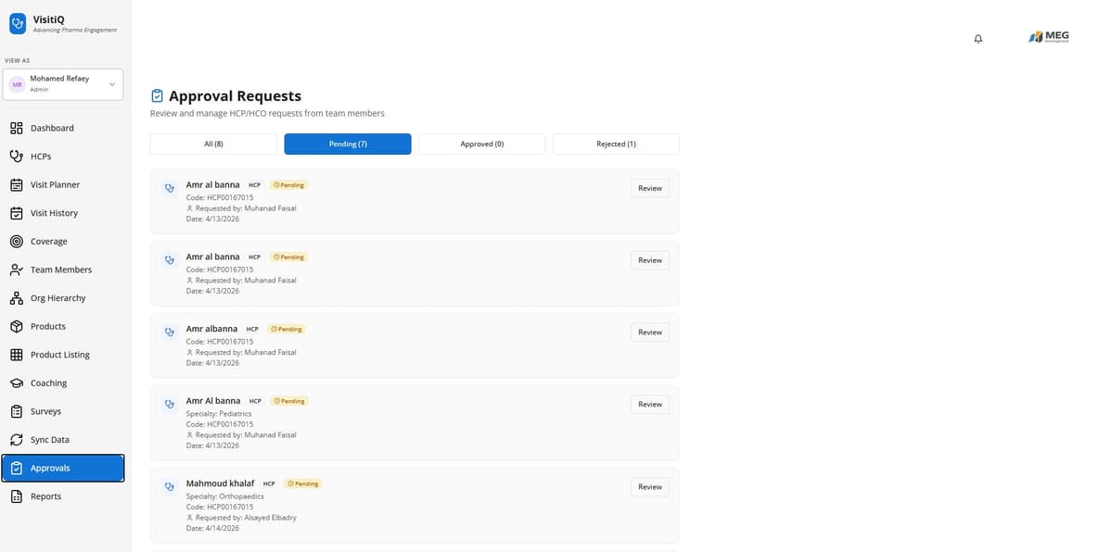Screen dimensions: 1113x552
Task: Open the Products box icon
Action: (16, 326)
